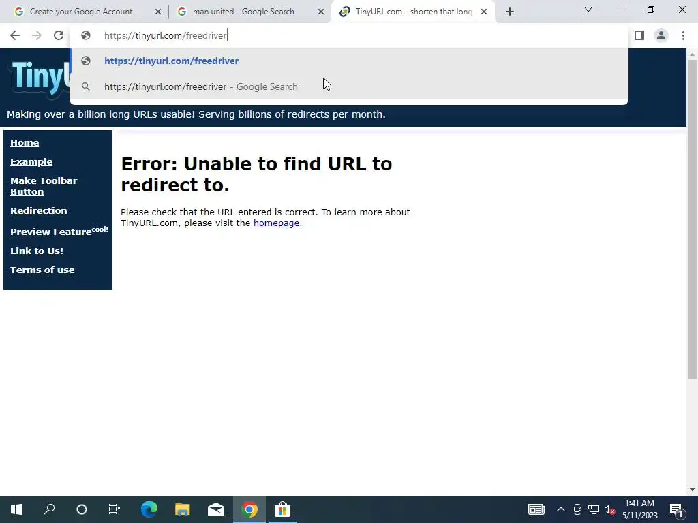Open Windows taskbar search
This screenshot has width=698, height=523.
(49, 509)
